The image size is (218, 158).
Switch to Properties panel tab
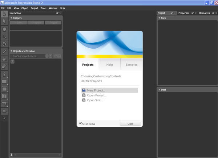click(183, 13)
